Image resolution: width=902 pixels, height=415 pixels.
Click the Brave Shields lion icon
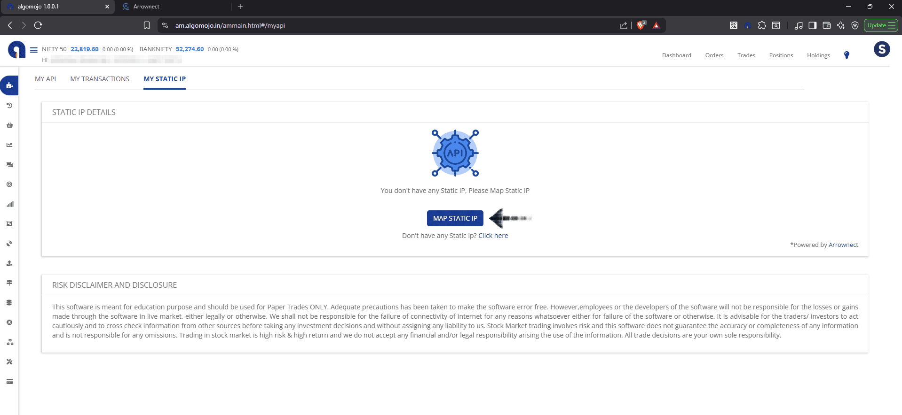[x=640, y=25]
